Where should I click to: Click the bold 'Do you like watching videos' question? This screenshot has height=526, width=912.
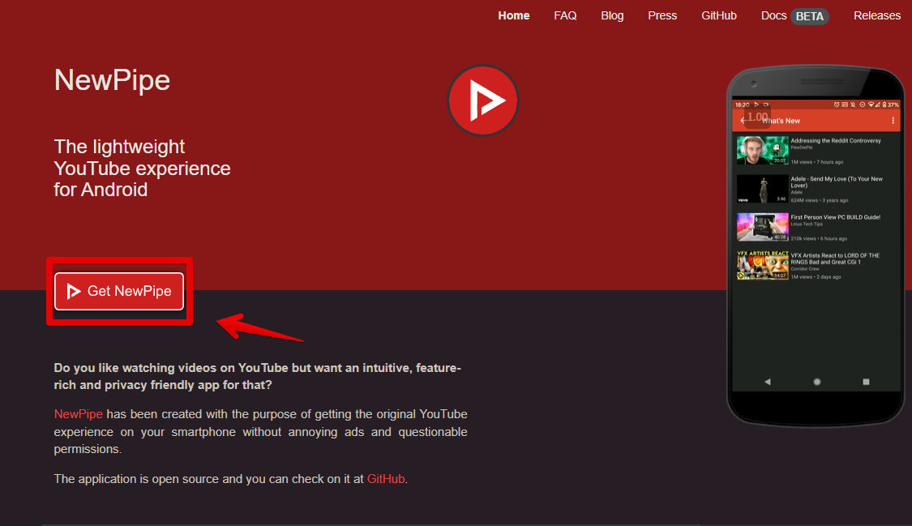point(257,376)
